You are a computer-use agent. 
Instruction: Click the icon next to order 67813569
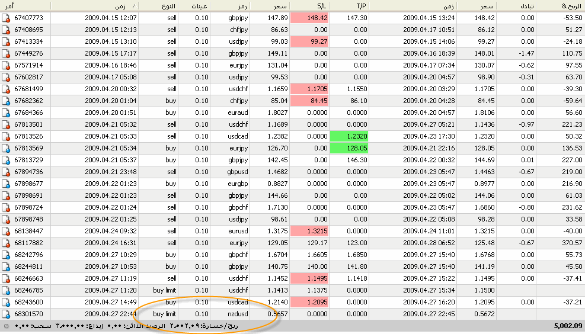[6, 148]
